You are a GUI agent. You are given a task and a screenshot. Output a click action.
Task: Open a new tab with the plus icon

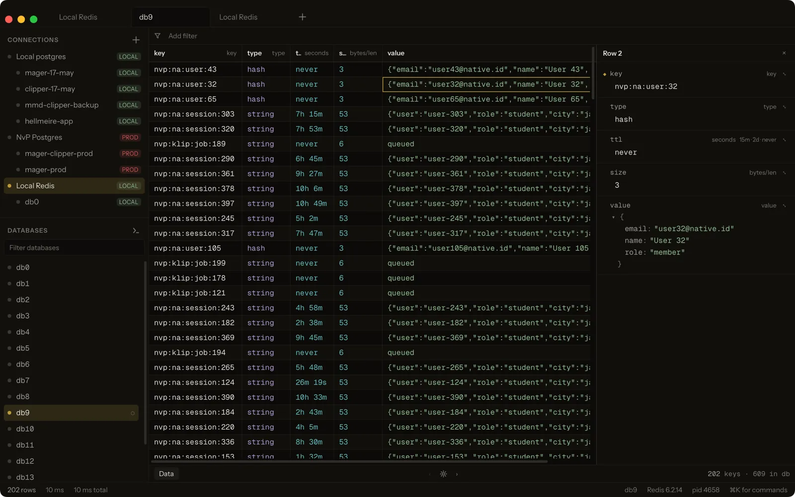tap(302, 17)
